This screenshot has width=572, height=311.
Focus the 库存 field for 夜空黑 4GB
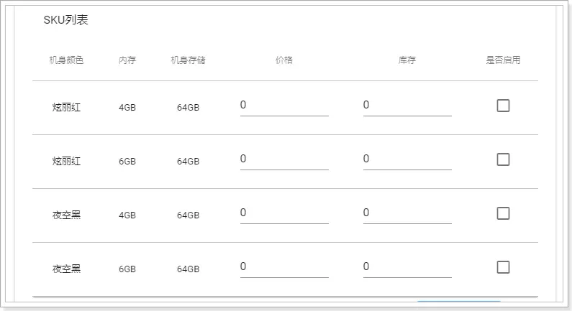407,213
